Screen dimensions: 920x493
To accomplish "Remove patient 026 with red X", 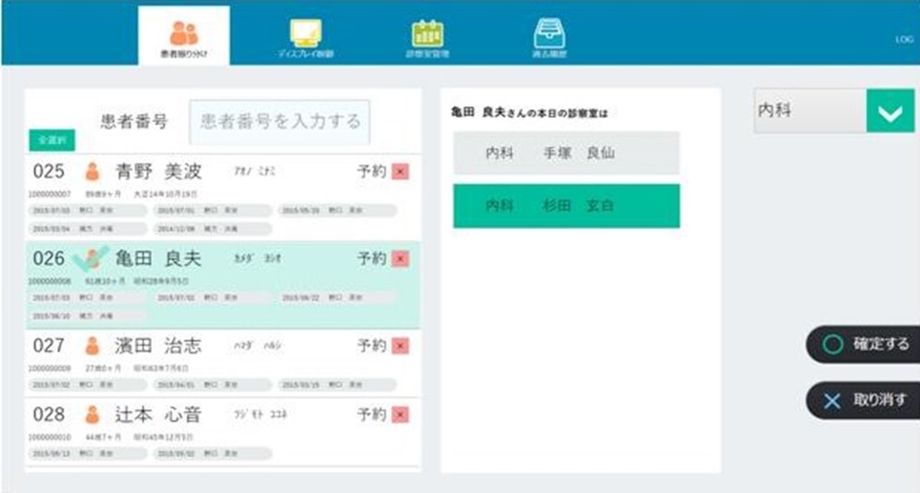I will tap(400, 259).
